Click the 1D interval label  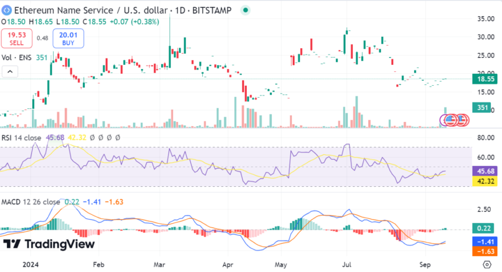tap(180, 10)
